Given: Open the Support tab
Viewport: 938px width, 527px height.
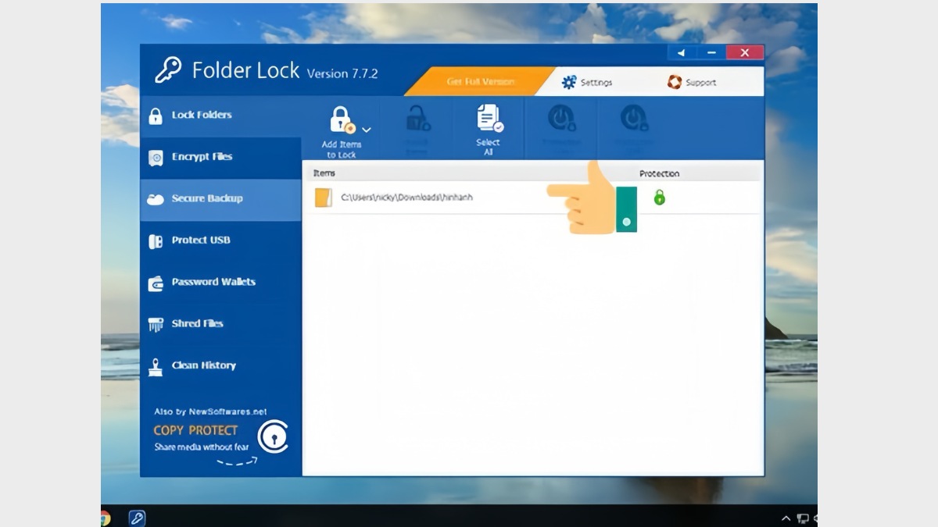Looking at the screenshot, I should 692,81.
